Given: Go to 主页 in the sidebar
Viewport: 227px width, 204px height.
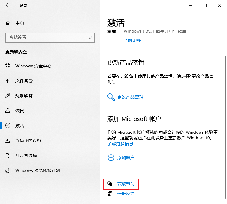Looking at the screenshot, I should click(20, 23).
